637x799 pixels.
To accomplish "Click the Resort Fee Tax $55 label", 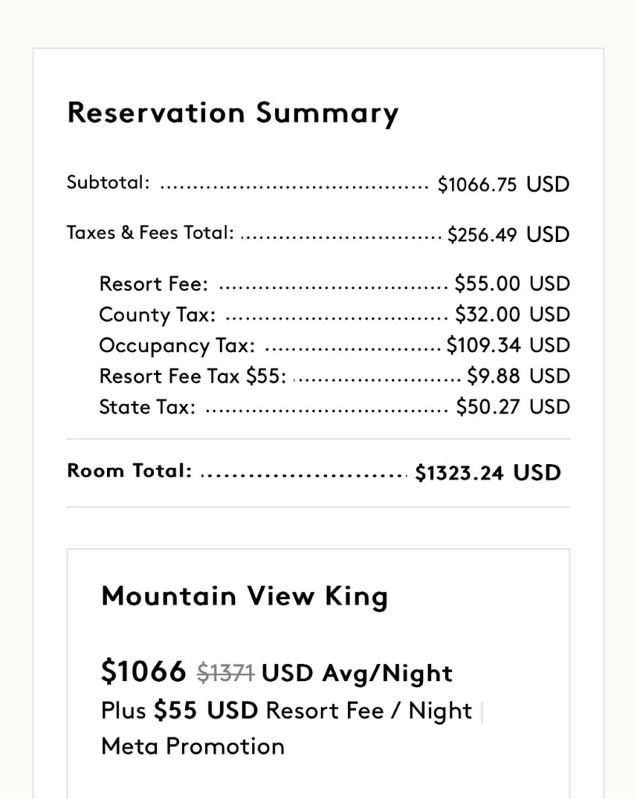I will point(192,376).
